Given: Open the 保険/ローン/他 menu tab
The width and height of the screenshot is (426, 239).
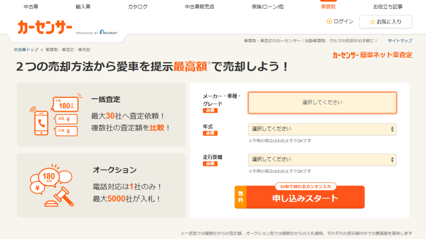Looking at the screenshot, I should (267, 7).
